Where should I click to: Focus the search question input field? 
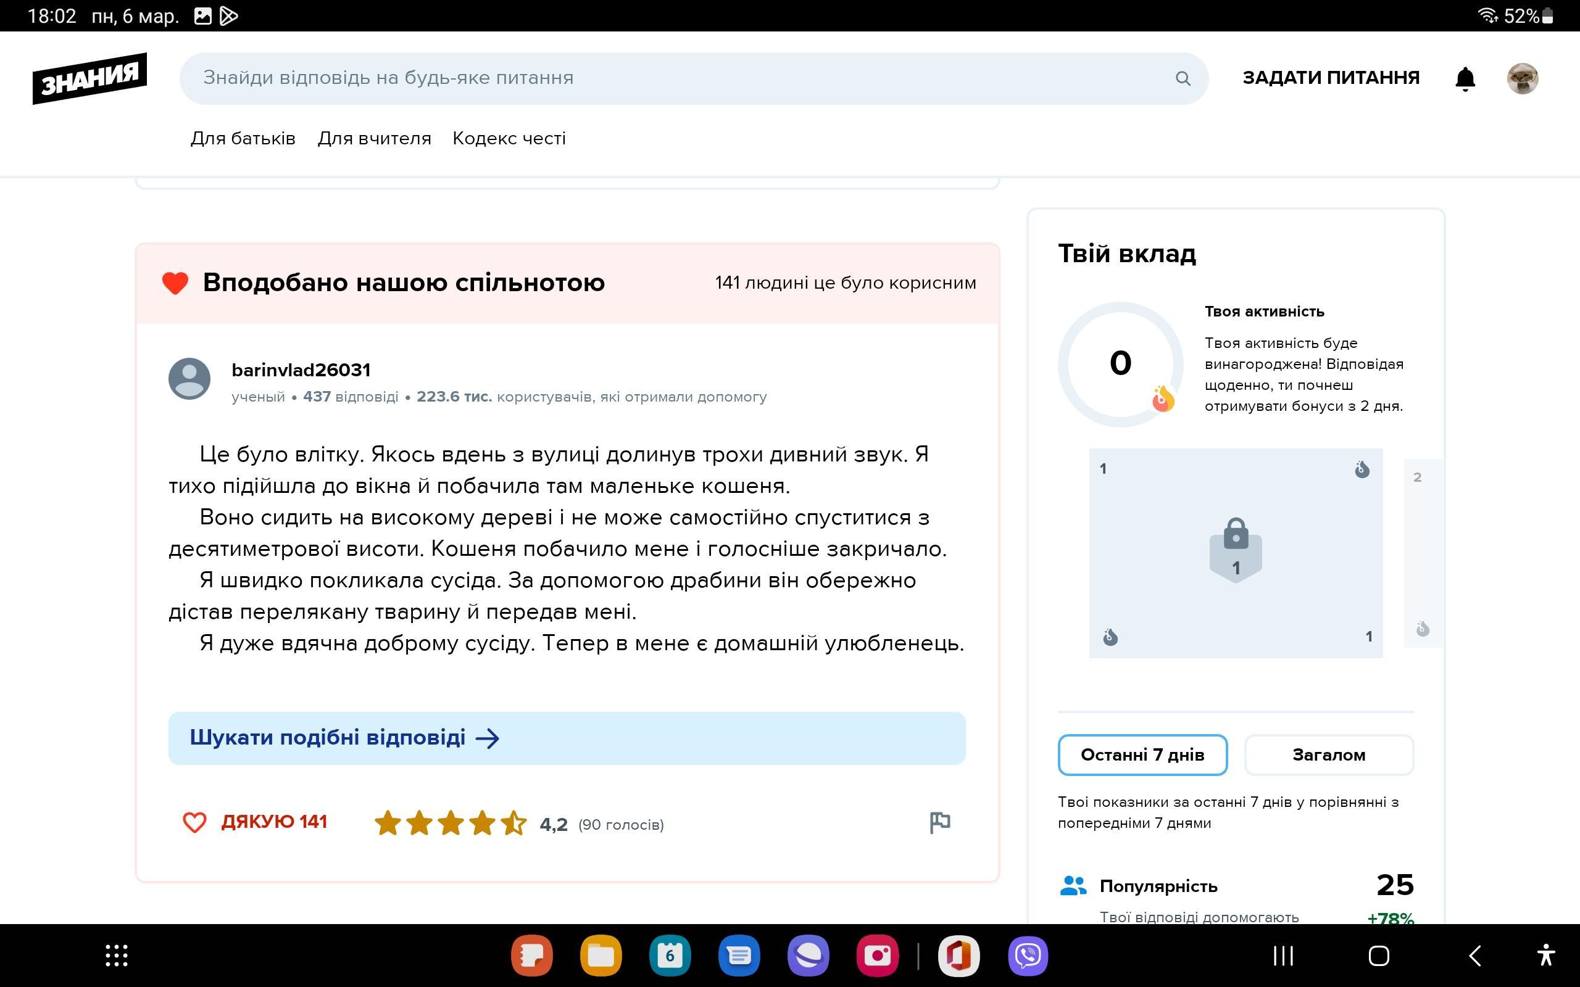[x=679, y=78]
